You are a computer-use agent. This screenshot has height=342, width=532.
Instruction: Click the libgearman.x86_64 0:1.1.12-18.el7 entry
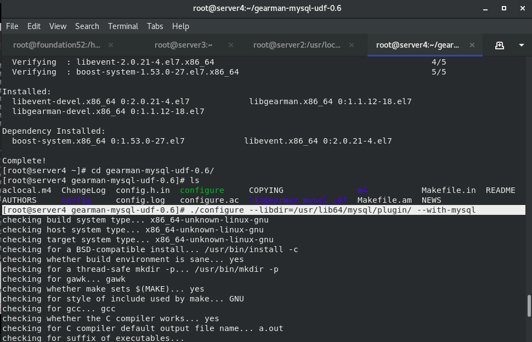click(x=330, y=102)
